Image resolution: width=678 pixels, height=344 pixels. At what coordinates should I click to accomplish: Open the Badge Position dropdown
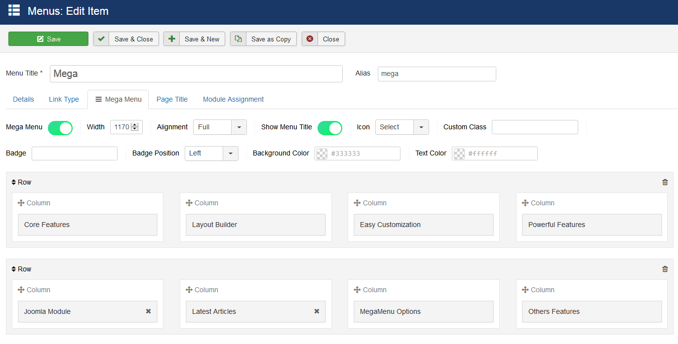point(211,153)
